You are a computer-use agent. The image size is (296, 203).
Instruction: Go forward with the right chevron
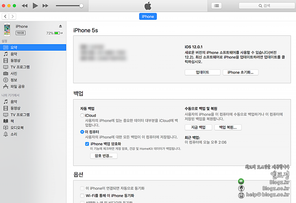(12, 16)
